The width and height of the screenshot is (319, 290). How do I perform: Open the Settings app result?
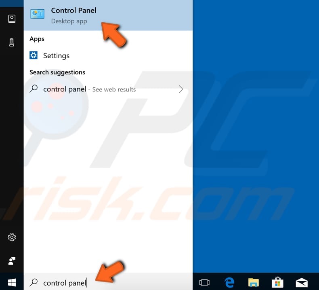point(108,55)
